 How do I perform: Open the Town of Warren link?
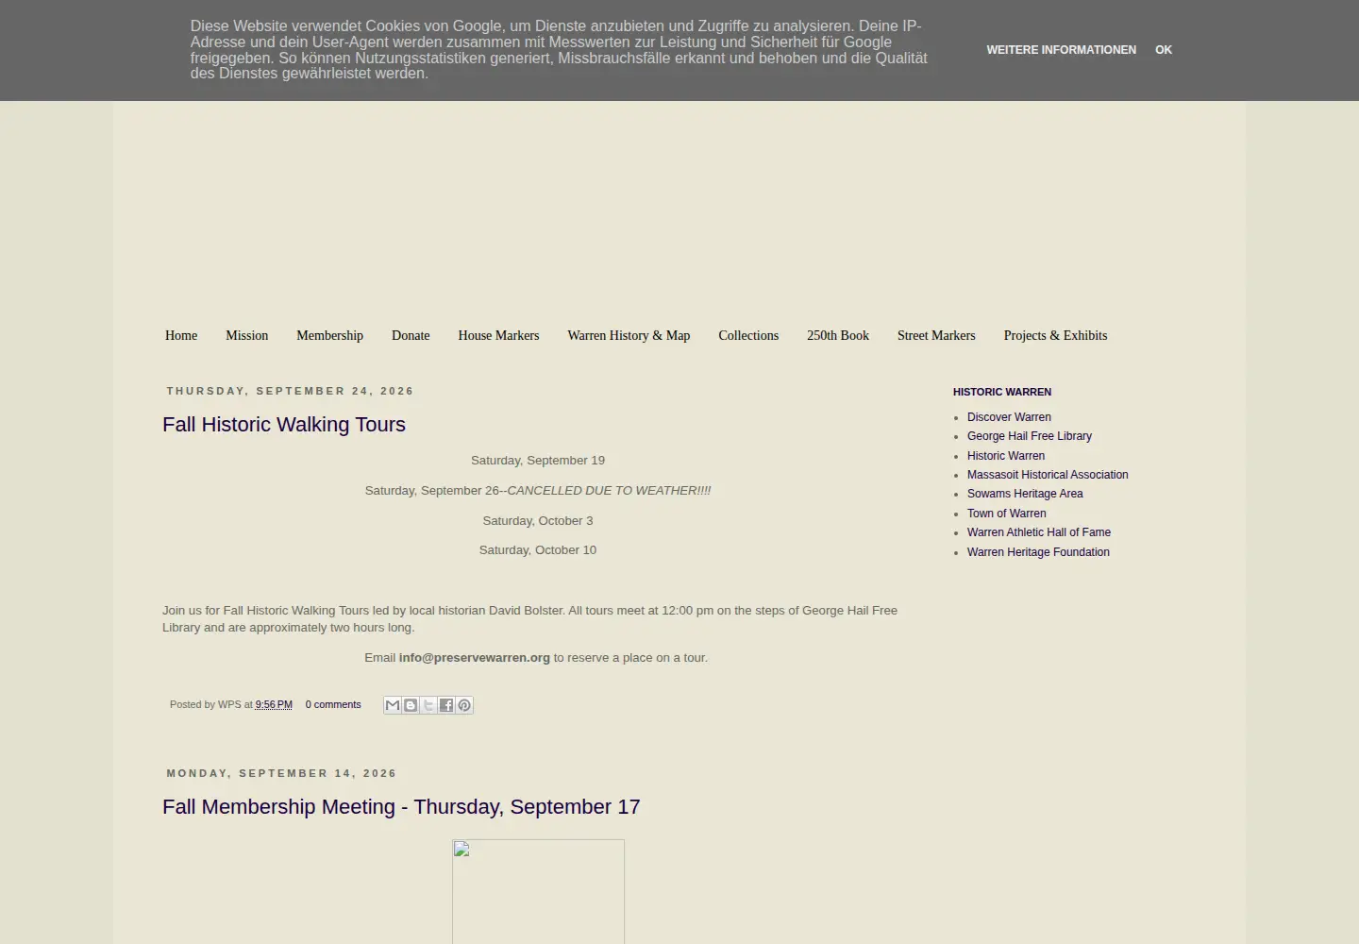click(x=1007, y=514)
